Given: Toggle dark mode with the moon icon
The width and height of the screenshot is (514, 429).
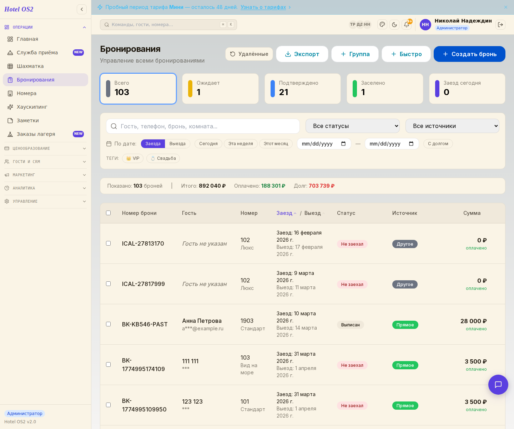Looking at the screenshot, I should click(x=394, y=25).
